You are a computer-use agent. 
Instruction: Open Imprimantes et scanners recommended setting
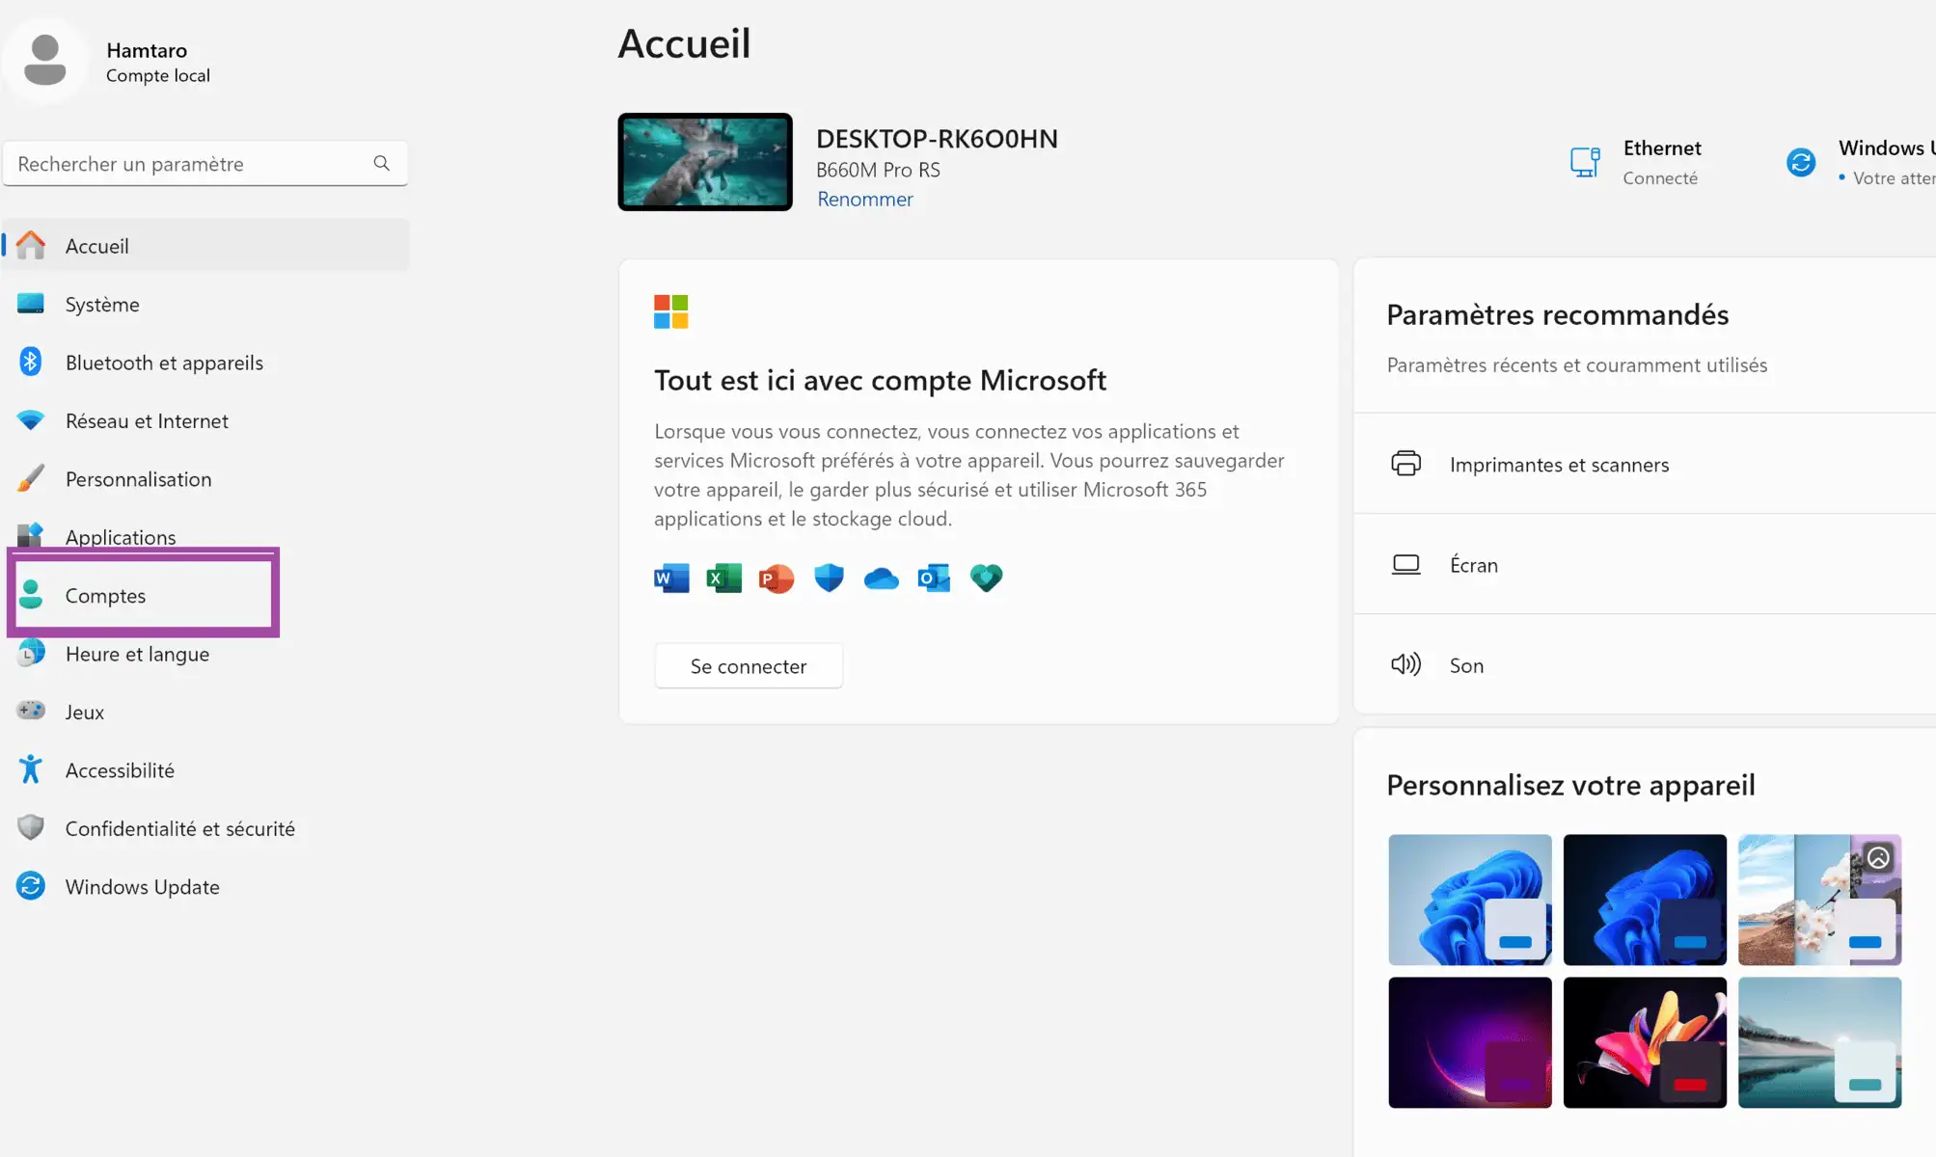(x=1559, y=464)
